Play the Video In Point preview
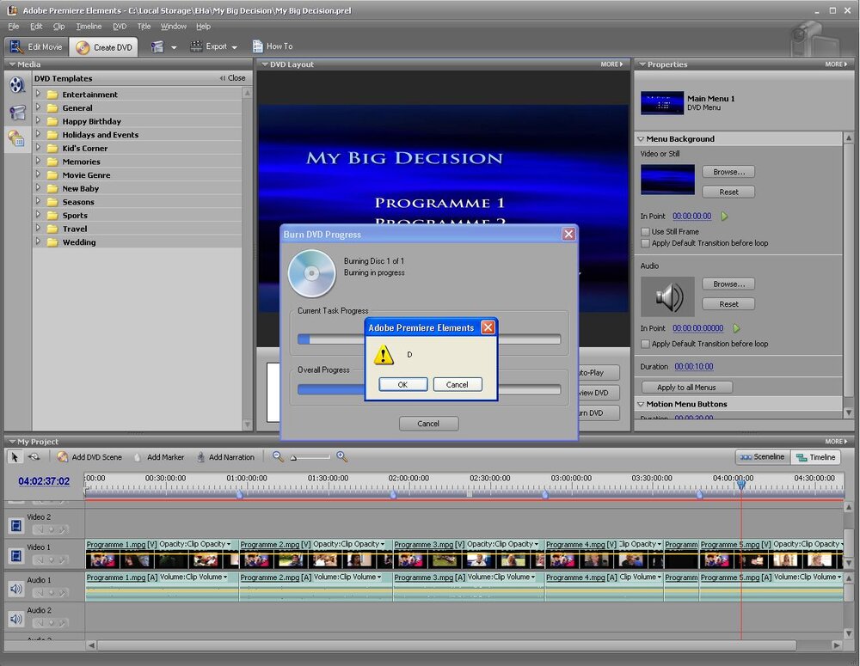Screen dimensions: 860x666 pyautogui.click(x=724, y=217)
